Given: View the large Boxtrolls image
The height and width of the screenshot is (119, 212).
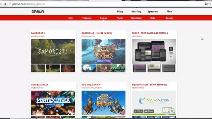Looking at the screenshot, I should [103, 52].
